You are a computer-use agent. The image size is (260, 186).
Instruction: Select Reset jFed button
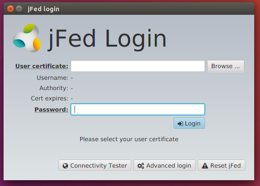point(222,165)
